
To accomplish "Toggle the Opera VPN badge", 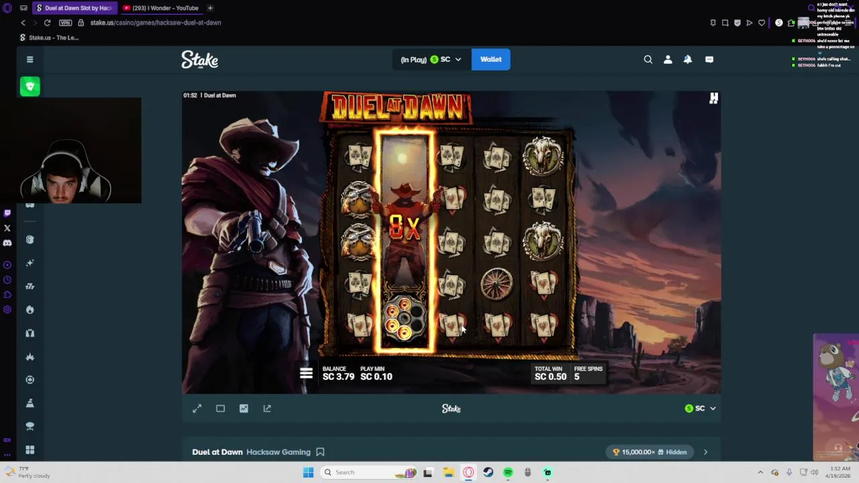I will [x=65, y=23].
